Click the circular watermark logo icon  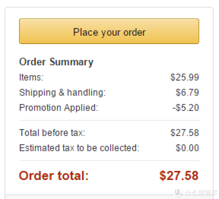(178, 193)
